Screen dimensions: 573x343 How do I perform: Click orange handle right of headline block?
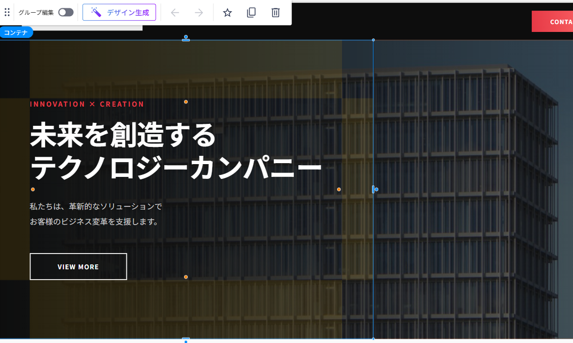[x=339, y=189]
